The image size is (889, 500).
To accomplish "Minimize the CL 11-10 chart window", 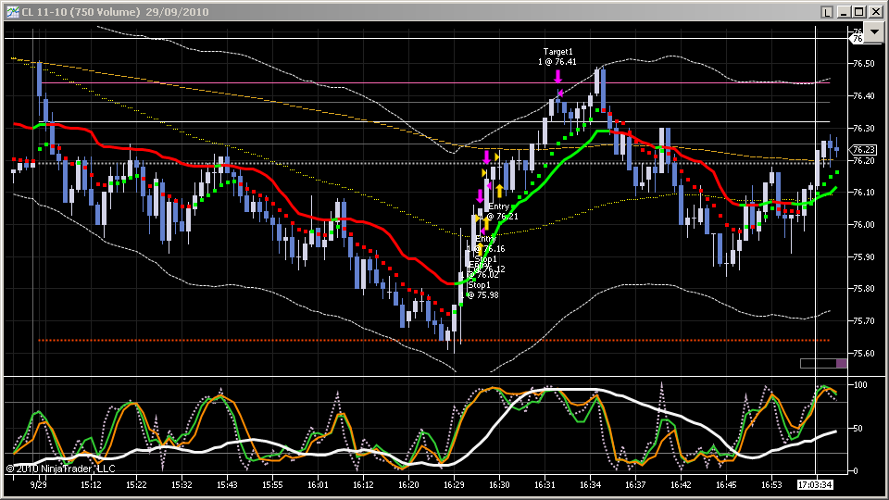I will [x=844, y=12].
